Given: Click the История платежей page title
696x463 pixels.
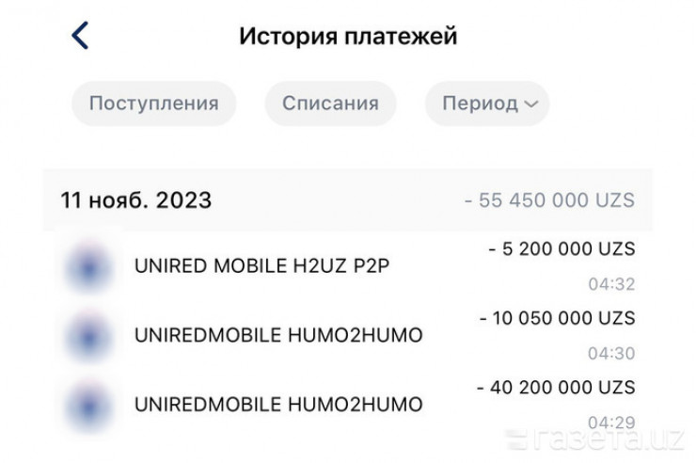Looking at the screenshot, I should pos(348,37).
